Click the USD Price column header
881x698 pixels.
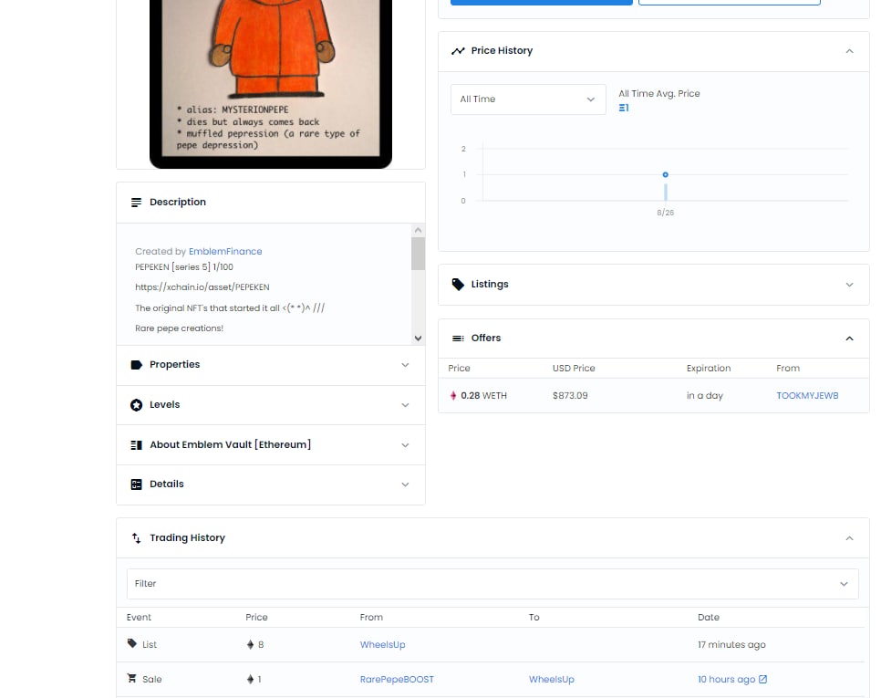click(x=574, y=368)
